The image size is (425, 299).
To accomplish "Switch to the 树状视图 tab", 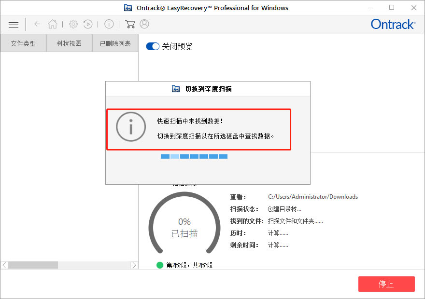I will tap(68, 43).
